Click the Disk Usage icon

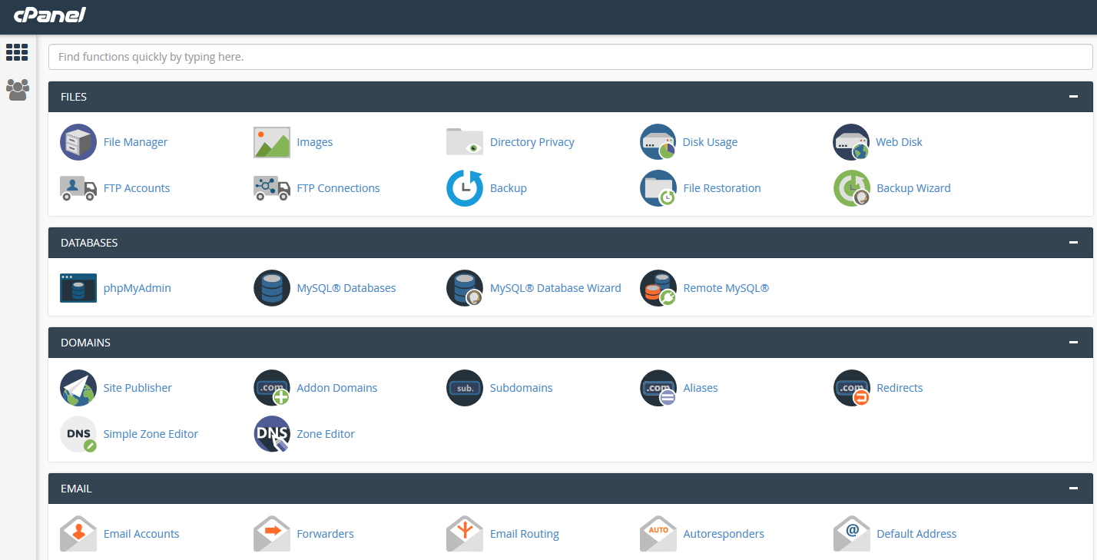tap(658, 142)
